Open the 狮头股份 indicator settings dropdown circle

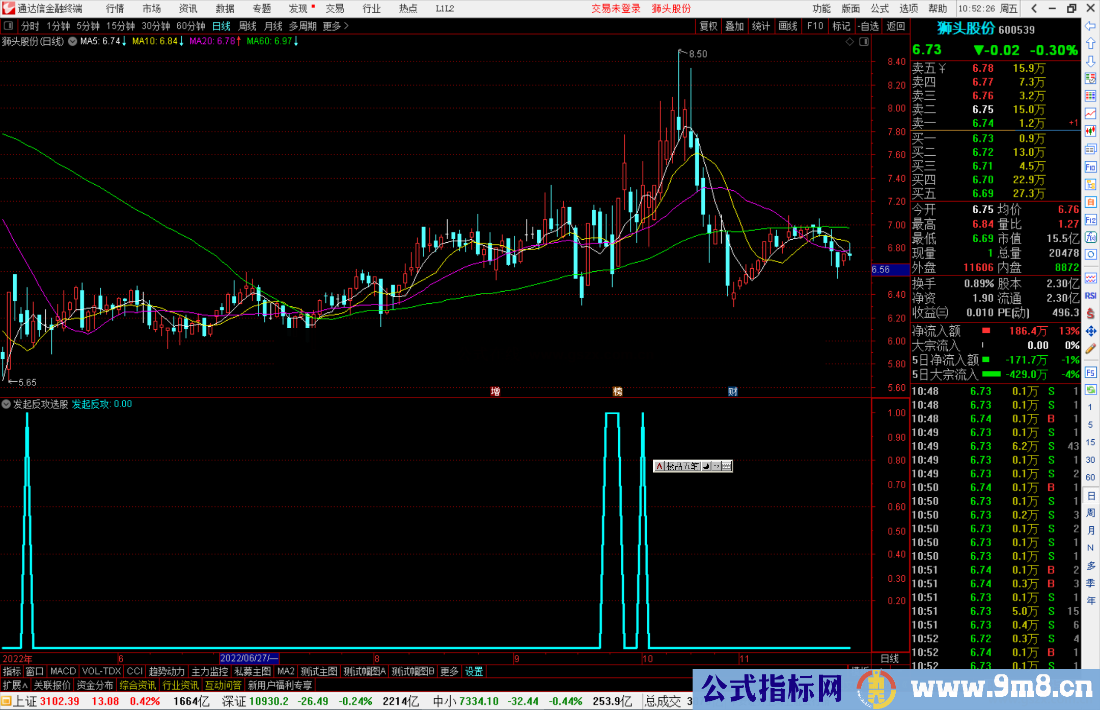click(73, 41)
